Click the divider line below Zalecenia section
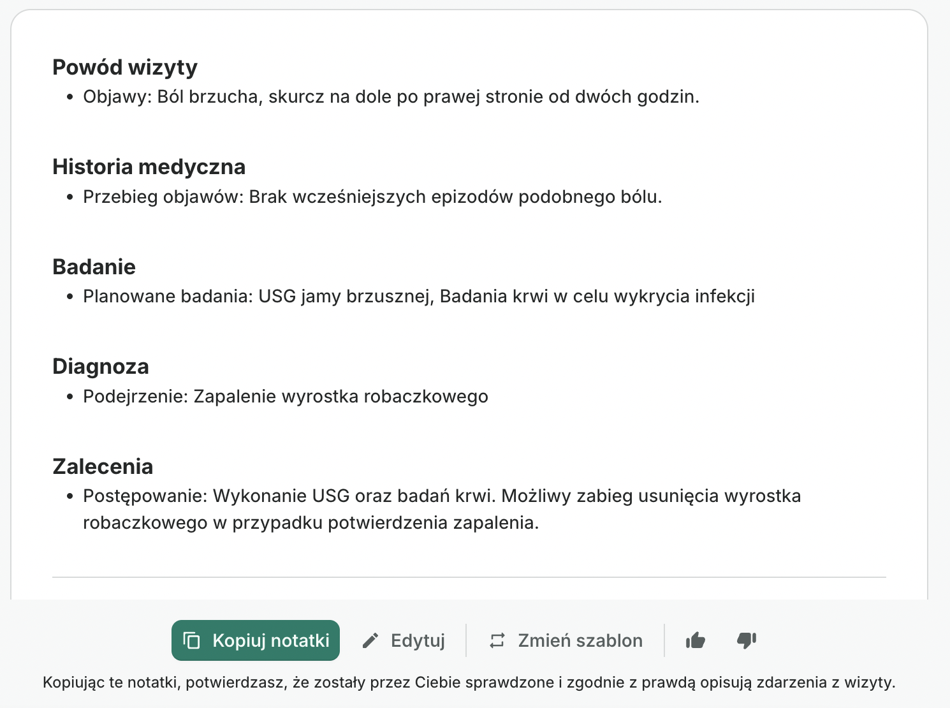Viewport: 950px width, 708px height. 470,577
